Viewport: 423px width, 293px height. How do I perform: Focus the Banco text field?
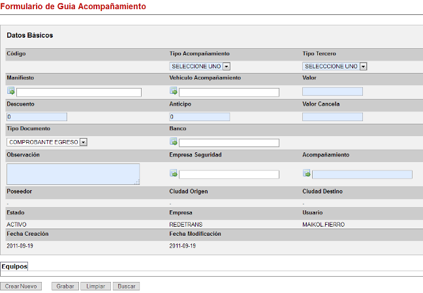[x=229, y=143]
